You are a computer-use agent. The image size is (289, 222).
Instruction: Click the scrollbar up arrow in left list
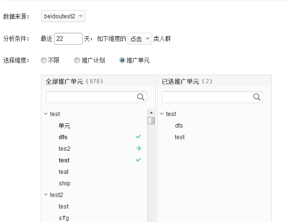tap(151, 113)
